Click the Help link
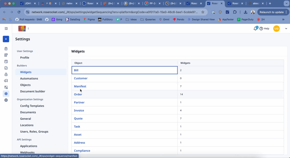Viewport: 290px width, 158px height. 264,29
